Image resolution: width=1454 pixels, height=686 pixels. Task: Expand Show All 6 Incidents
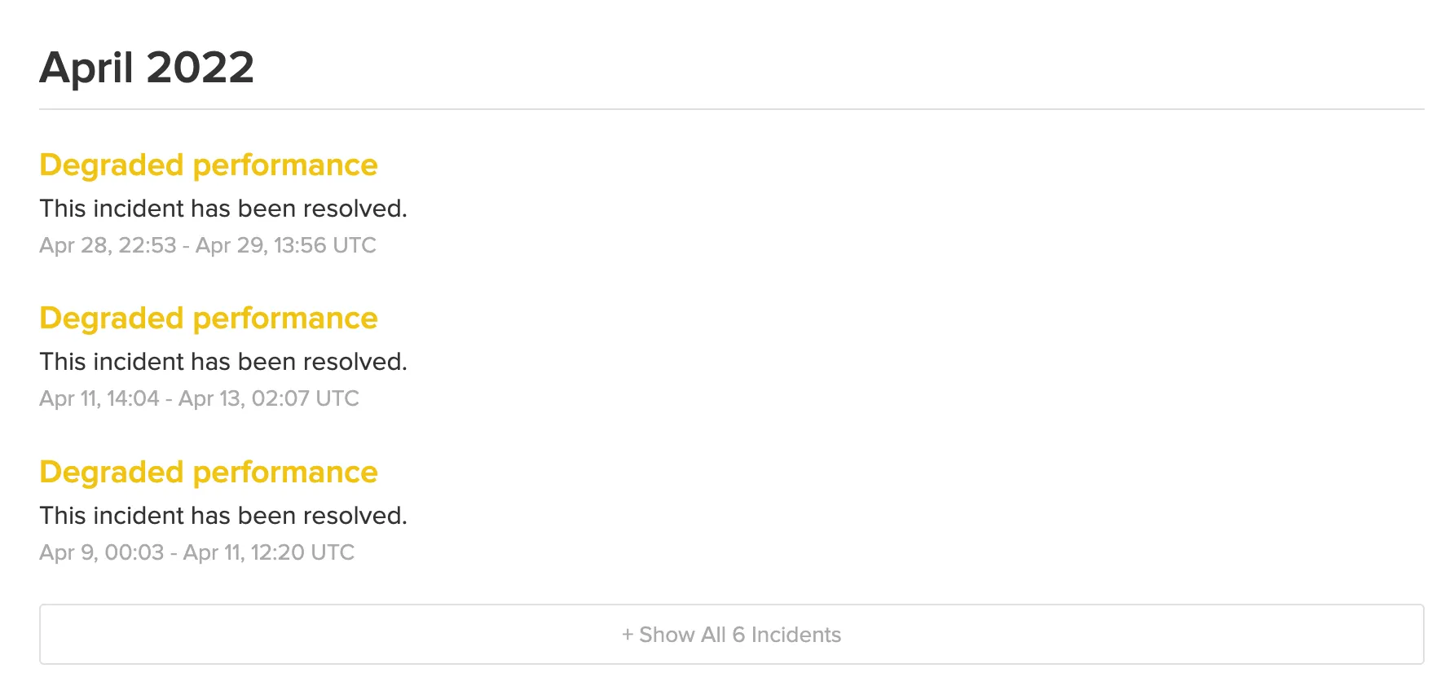[731, 635]
